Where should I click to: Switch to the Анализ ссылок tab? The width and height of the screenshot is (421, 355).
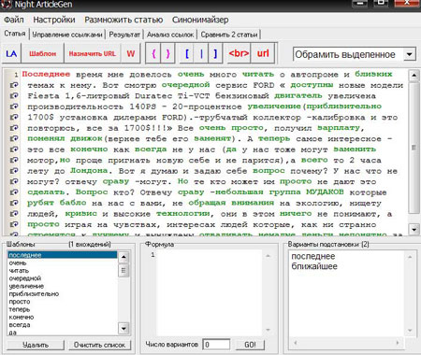(x=170, y=35)
